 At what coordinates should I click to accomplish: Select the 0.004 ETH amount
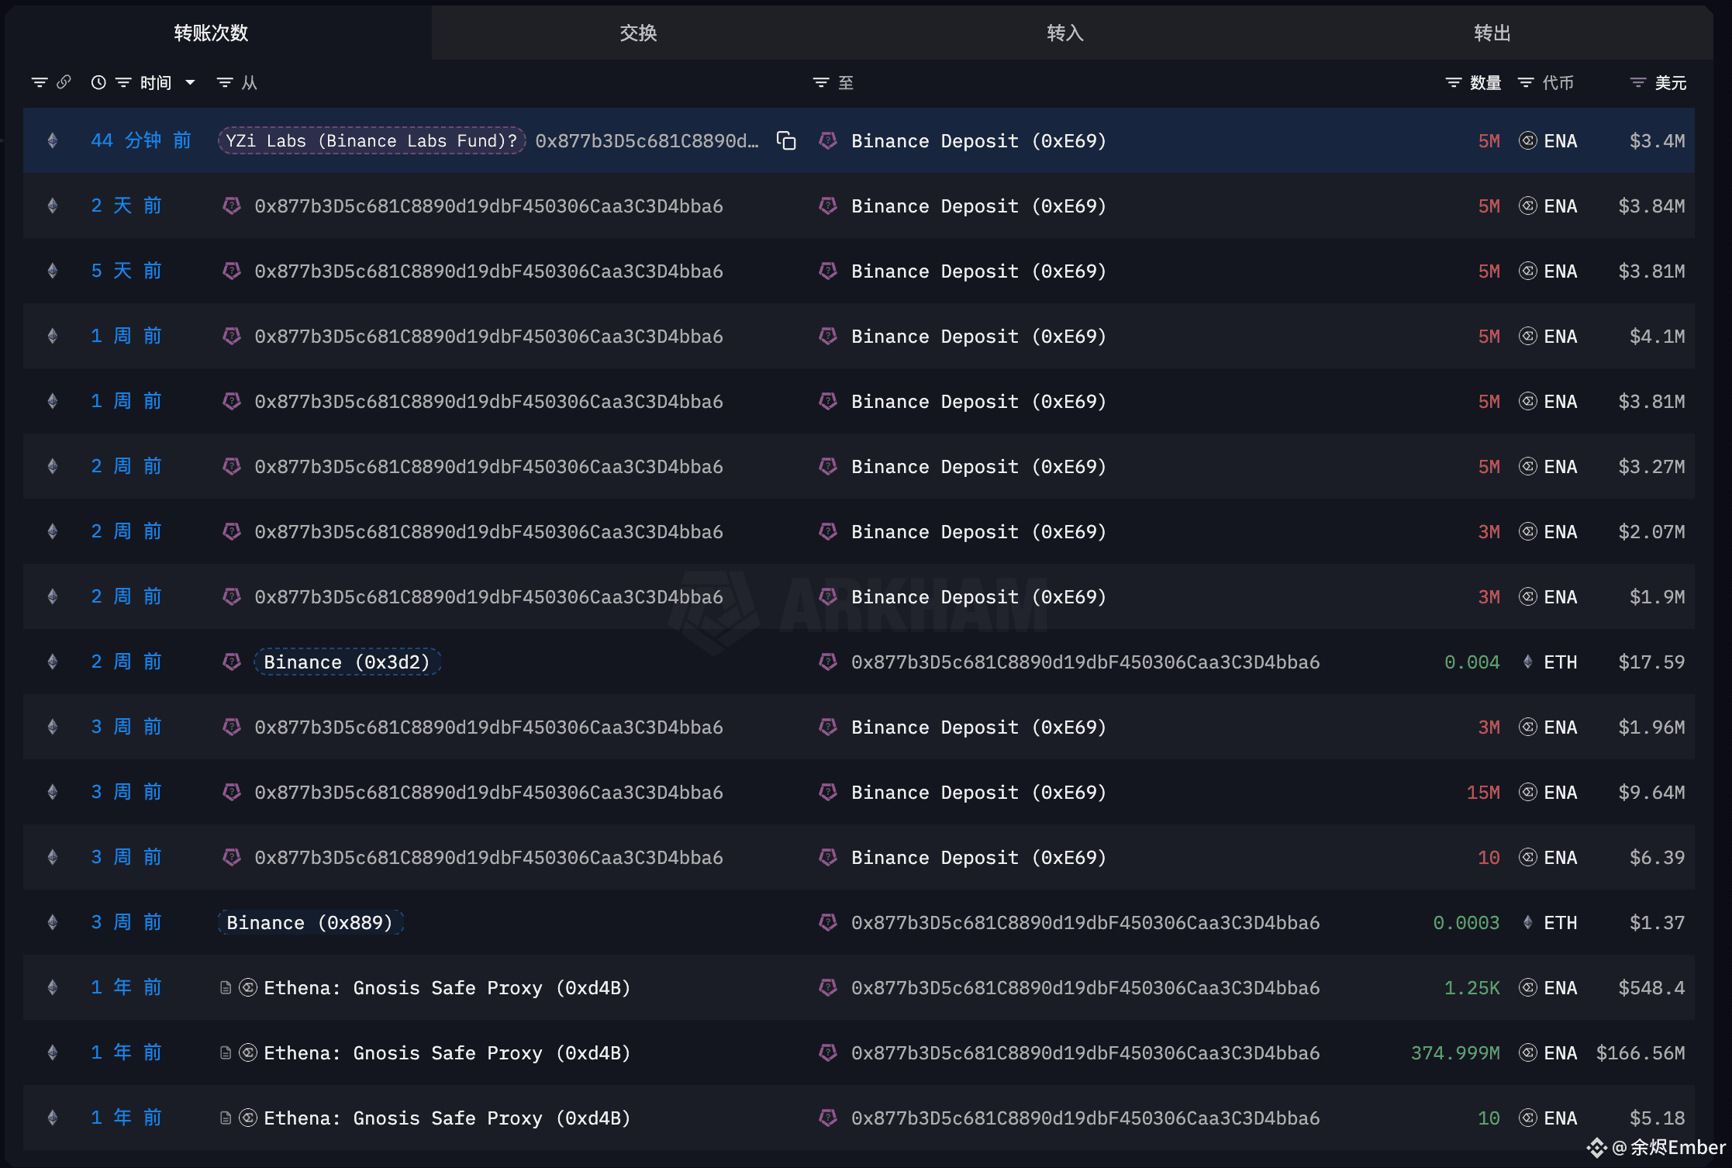(1472, 662)
